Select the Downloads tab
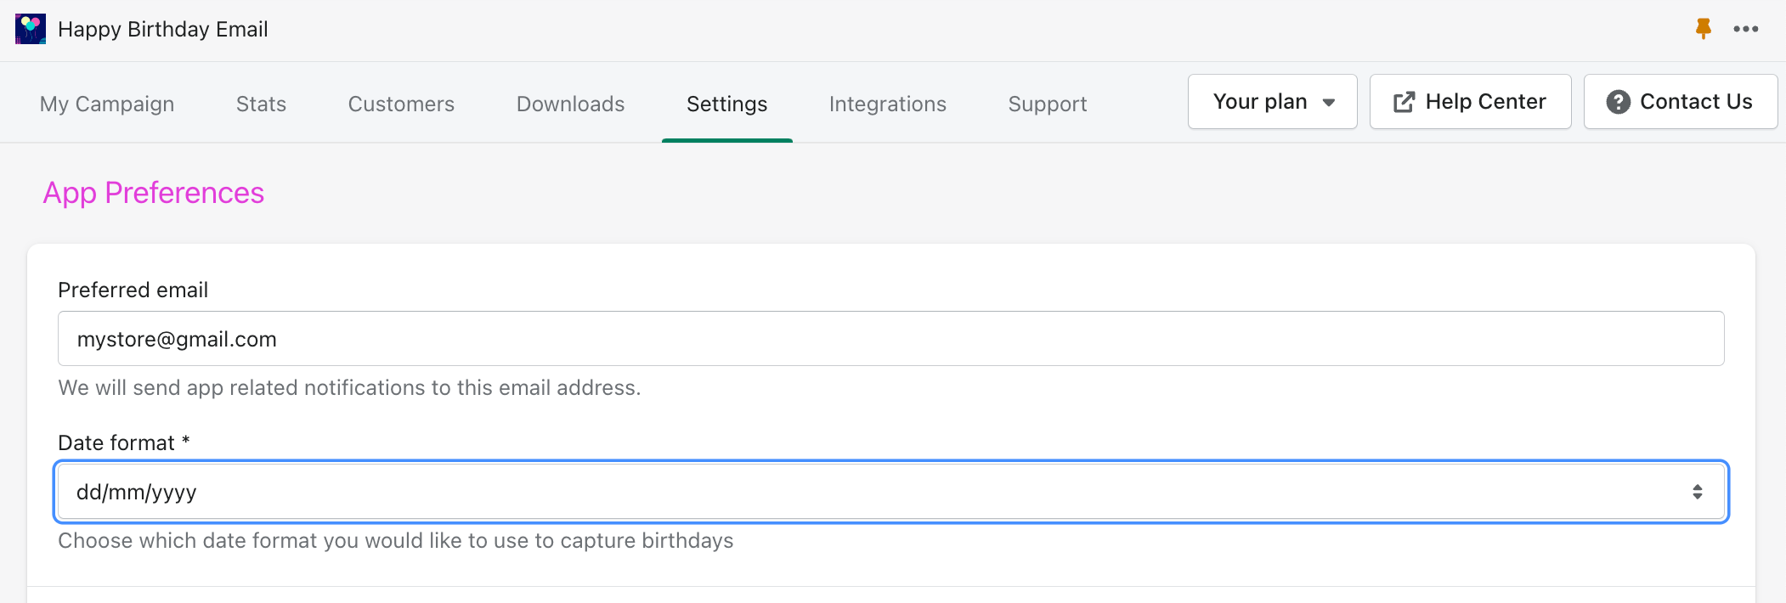 570,104
